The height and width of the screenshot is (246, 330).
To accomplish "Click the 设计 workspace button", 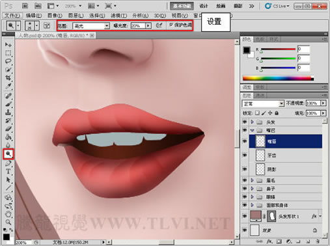I will click(204, 6).
